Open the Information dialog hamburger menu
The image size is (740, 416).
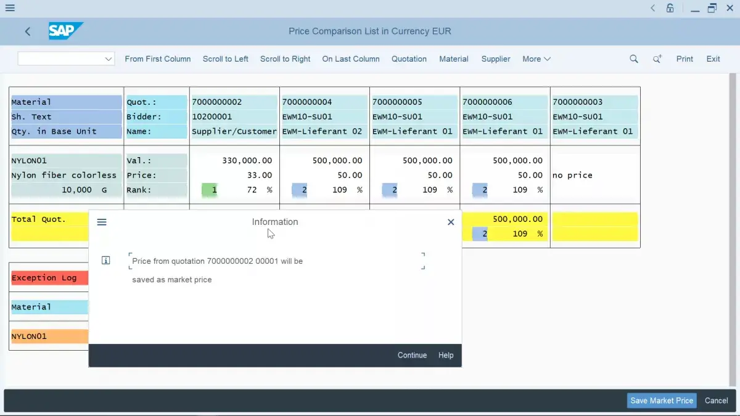pyautogui.click(x=102, y=222)
